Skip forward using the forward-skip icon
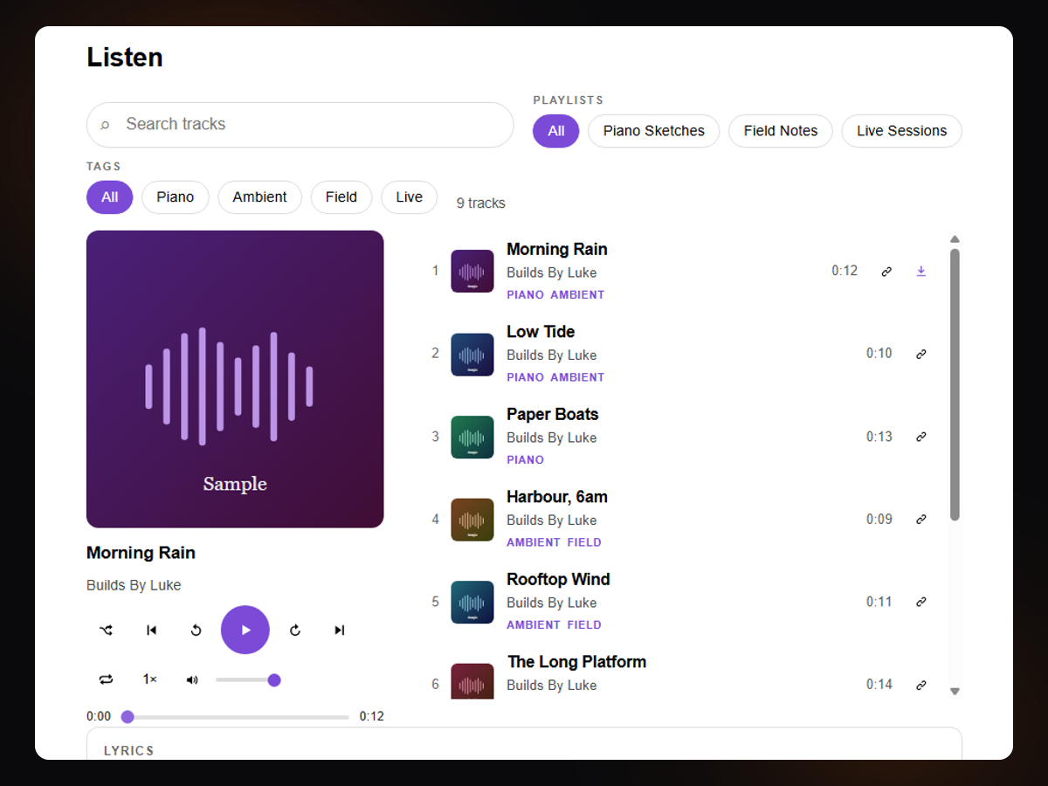This screenshot has height=786, width=1048. pos(295,630)
